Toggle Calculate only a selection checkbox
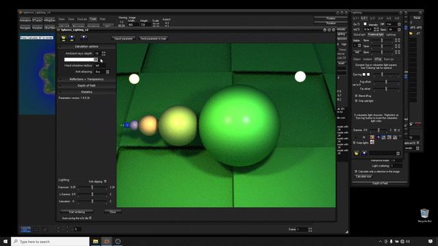Image resolution: width=438 pixels, height=246 pixels. 356,172
